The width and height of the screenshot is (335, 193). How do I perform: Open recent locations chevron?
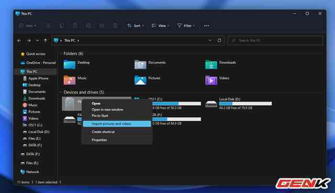coord(37,40)
